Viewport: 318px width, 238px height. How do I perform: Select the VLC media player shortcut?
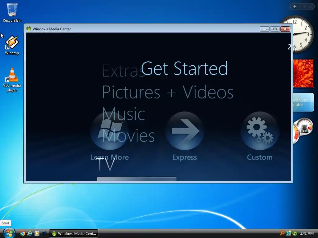[12, 80]
